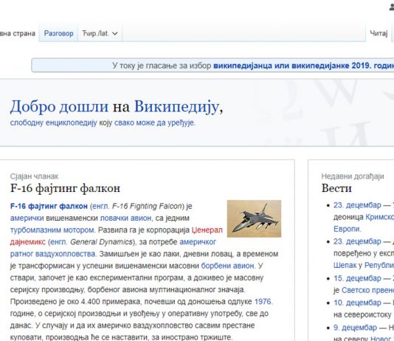
Task: Open the 1976 year link
Action: click(263, 302)
